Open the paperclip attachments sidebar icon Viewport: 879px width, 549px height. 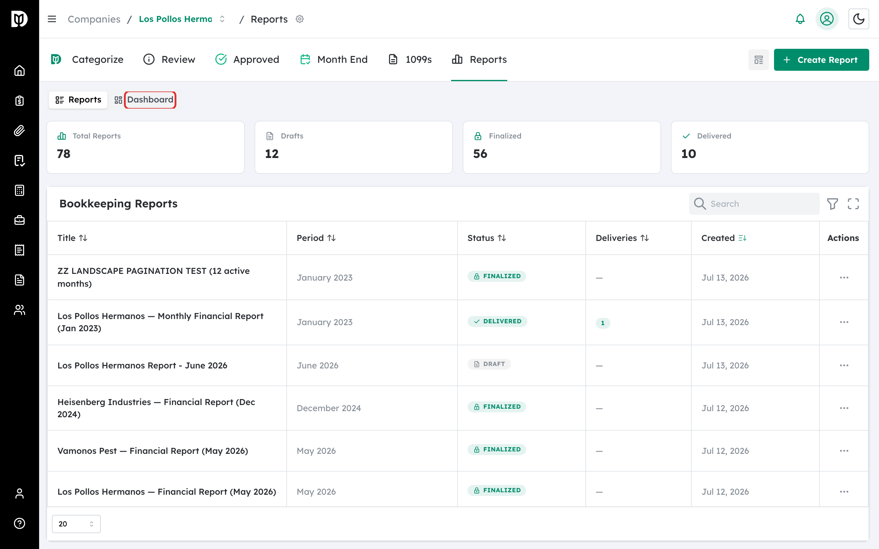click(x=19, y=130)
